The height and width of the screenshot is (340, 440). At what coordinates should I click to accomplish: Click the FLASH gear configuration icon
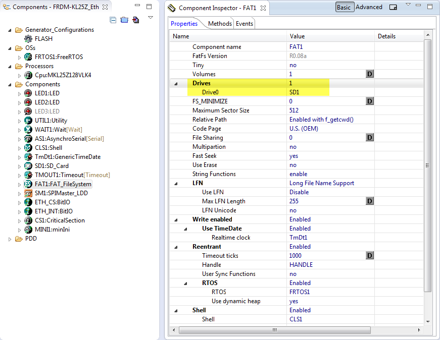(29, 39)
